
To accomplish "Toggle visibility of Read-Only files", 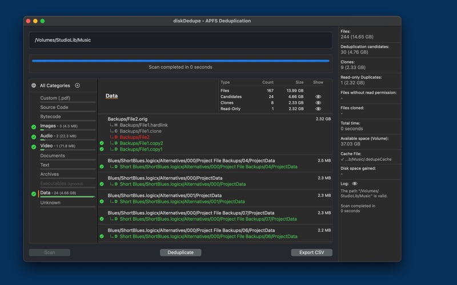I will tap(318, 109).
